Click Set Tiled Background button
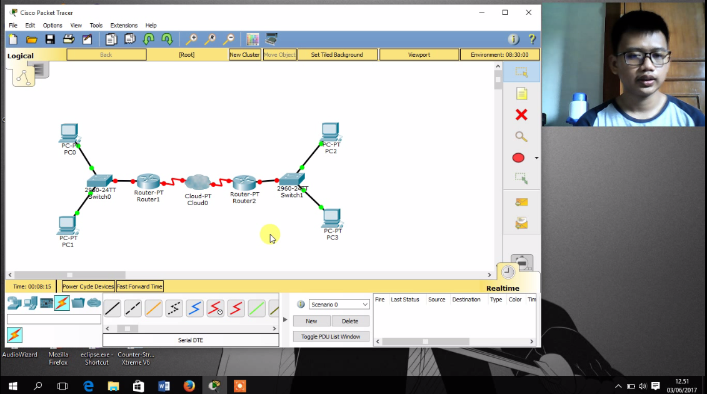Image resolution: width=707 pixels, height=394 pixels. coord(337,54)
